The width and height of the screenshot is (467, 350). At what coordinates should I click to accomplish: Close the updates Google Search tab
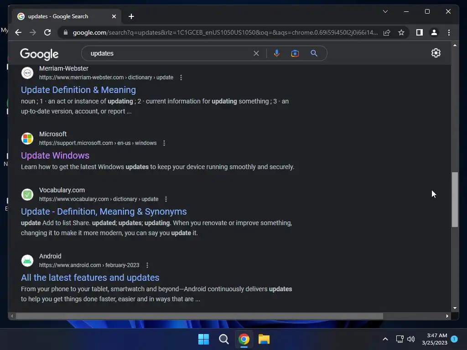tap(114, 16)
